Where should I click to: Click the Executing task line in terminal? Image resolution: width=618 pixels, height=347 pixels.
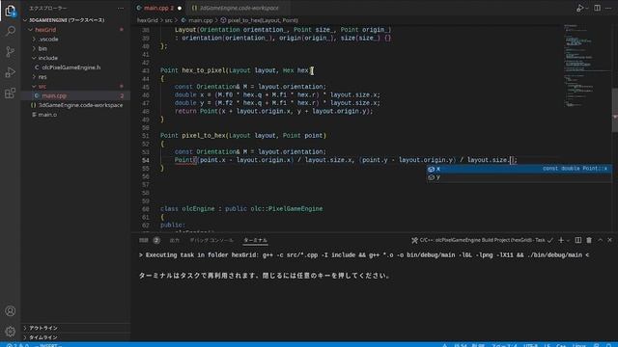point(364,255)
